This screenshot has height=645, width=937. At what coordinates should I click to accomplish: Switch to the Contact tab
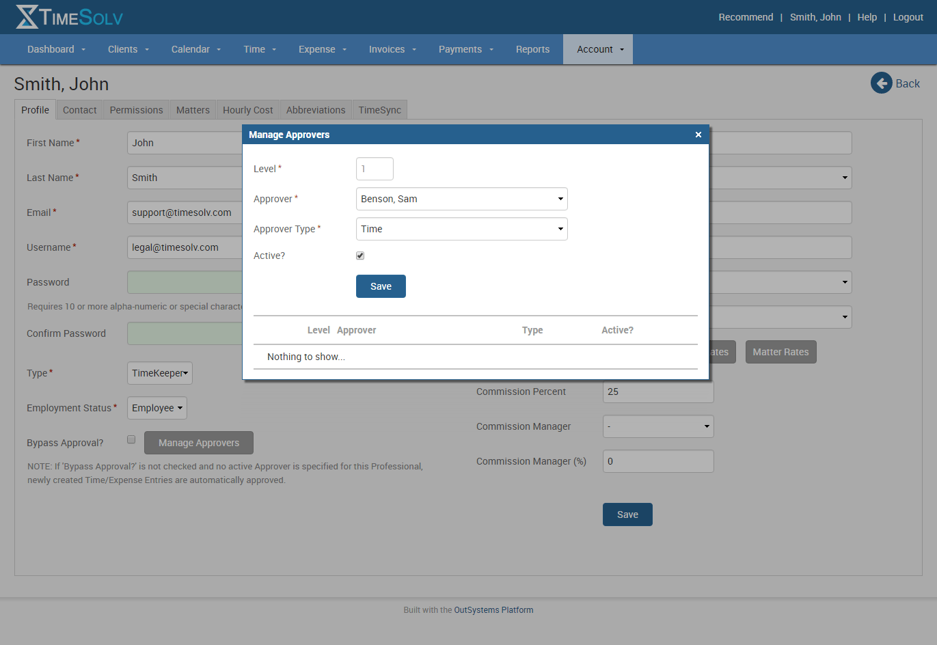(x=79, y=109)
